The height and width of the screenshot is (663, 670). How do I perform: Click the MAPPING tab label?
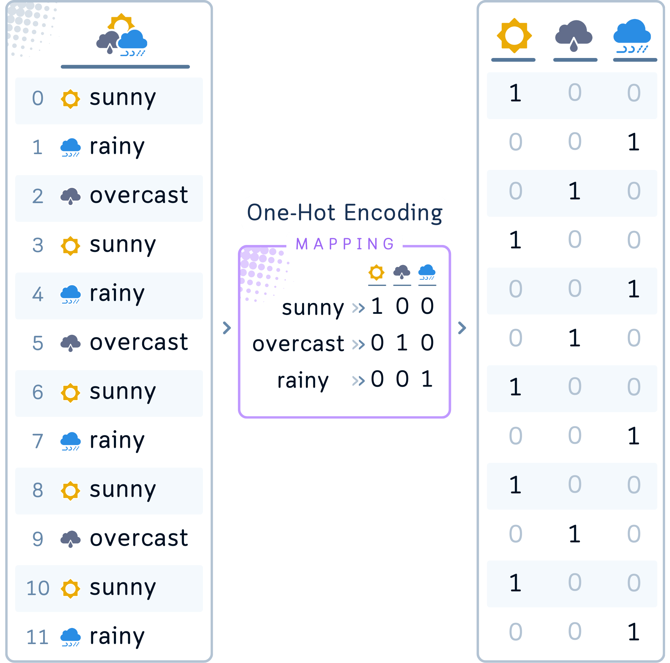point(344,244)
